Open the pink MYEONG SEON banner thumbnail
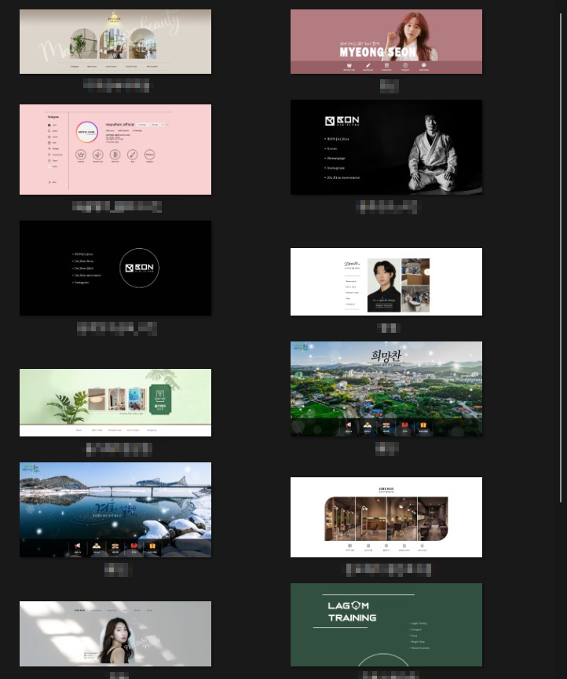This screenshot has width=567, height=679. tap(386, 42)
